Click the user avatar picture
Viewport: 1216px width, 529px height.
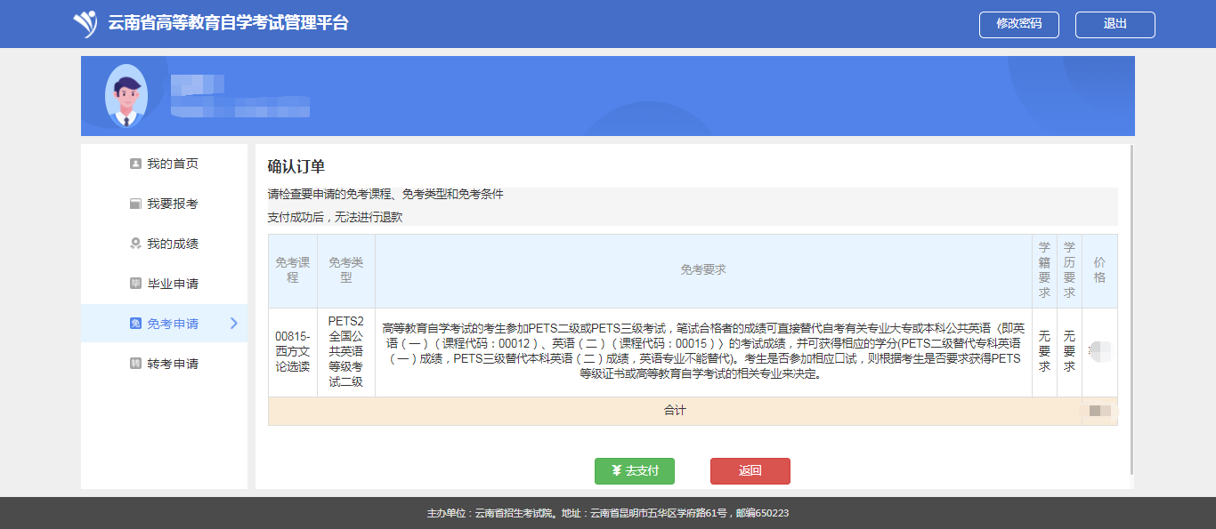(x=126, y=95)
